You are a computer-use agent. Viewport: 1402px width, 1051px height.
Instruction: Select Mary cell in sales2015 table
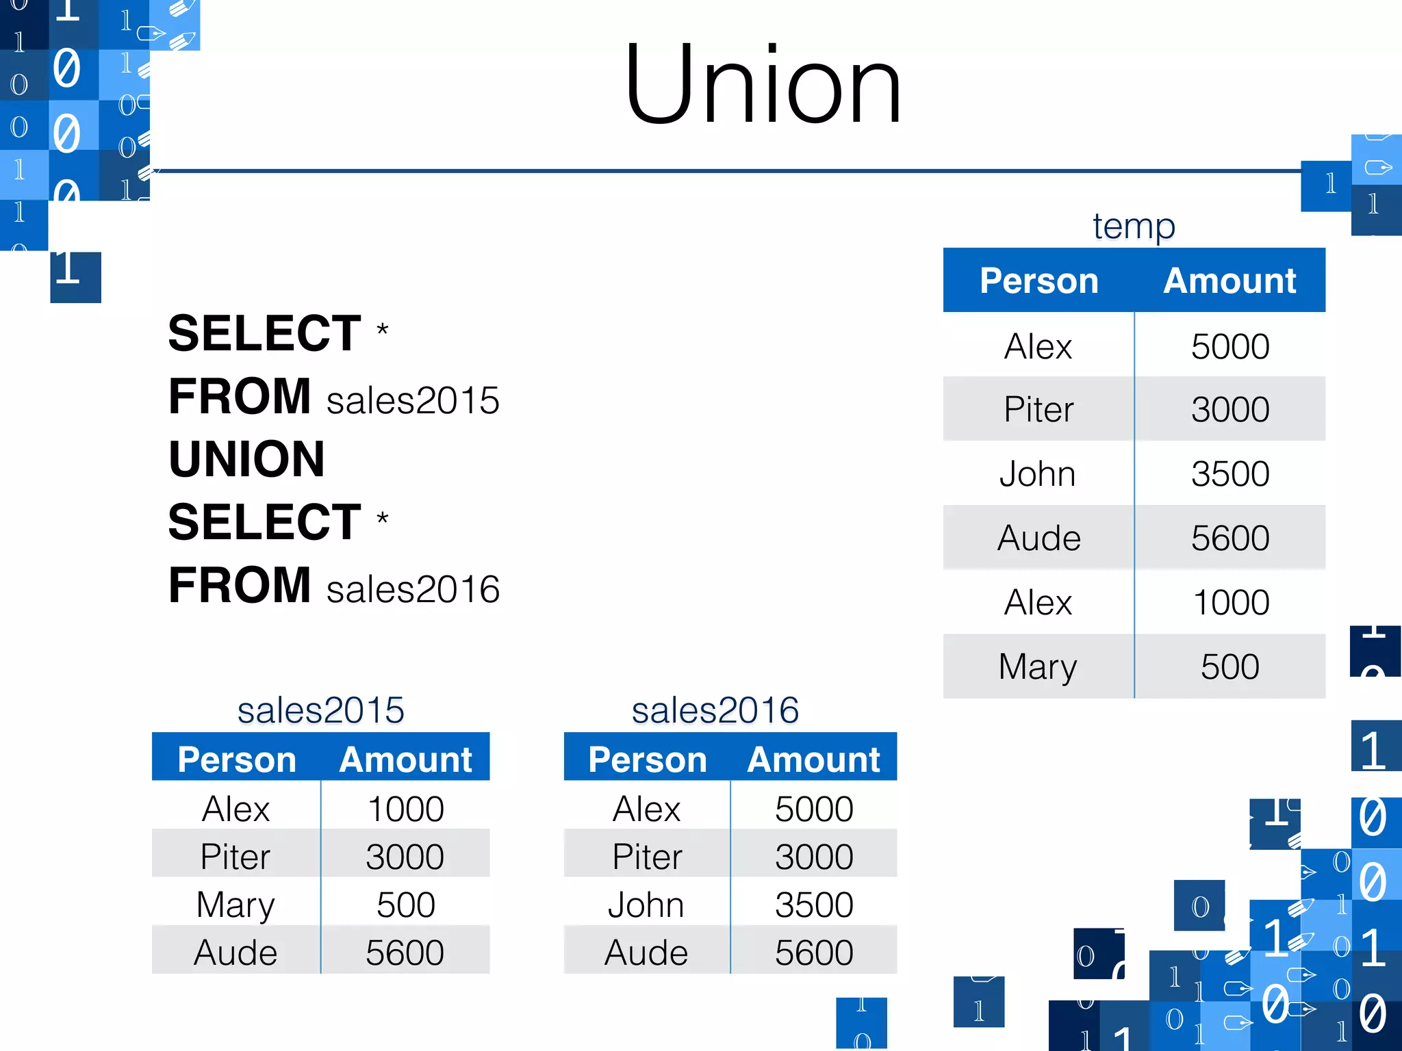point(235,905)
